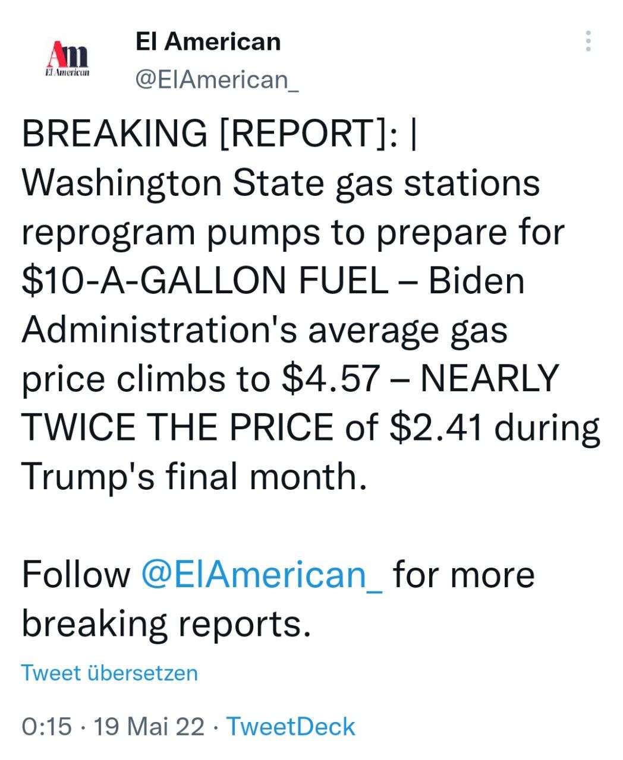The image size is (623, 760).
Task: Click the El American avatar logo
Action: point(68,59)
